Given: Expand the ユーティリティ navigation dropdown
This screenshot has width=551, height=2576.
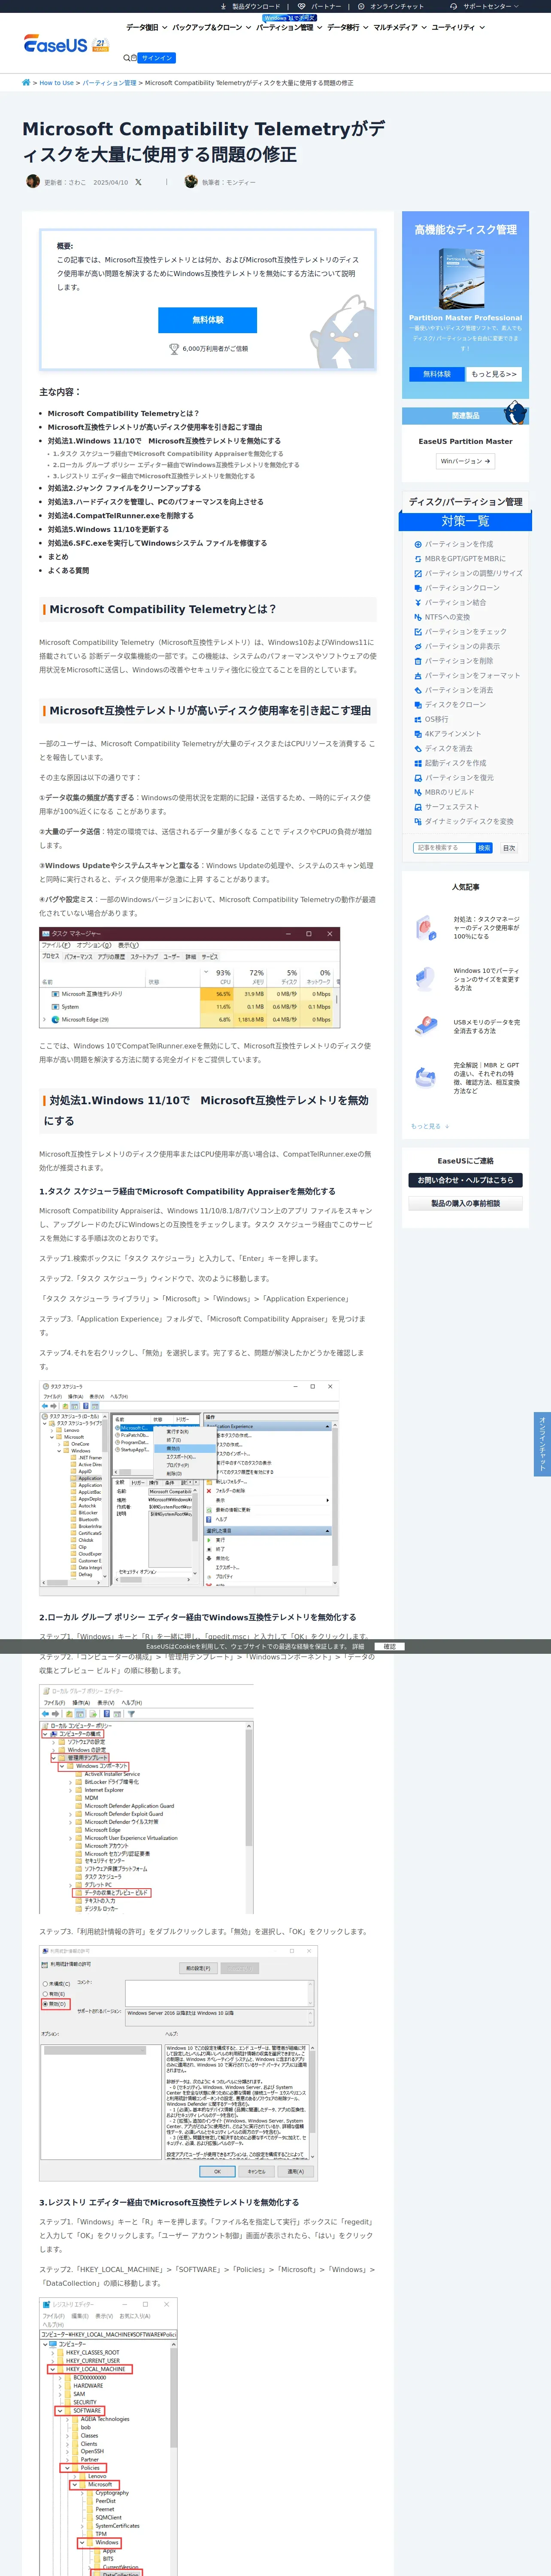Looking at the screenshot, I should [x=458, y=28].
